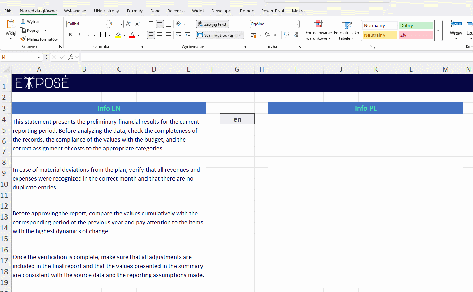The image size is (473, 292).
Task: Switch to the Wstawianie tab
Action: (x=75, y=11)
